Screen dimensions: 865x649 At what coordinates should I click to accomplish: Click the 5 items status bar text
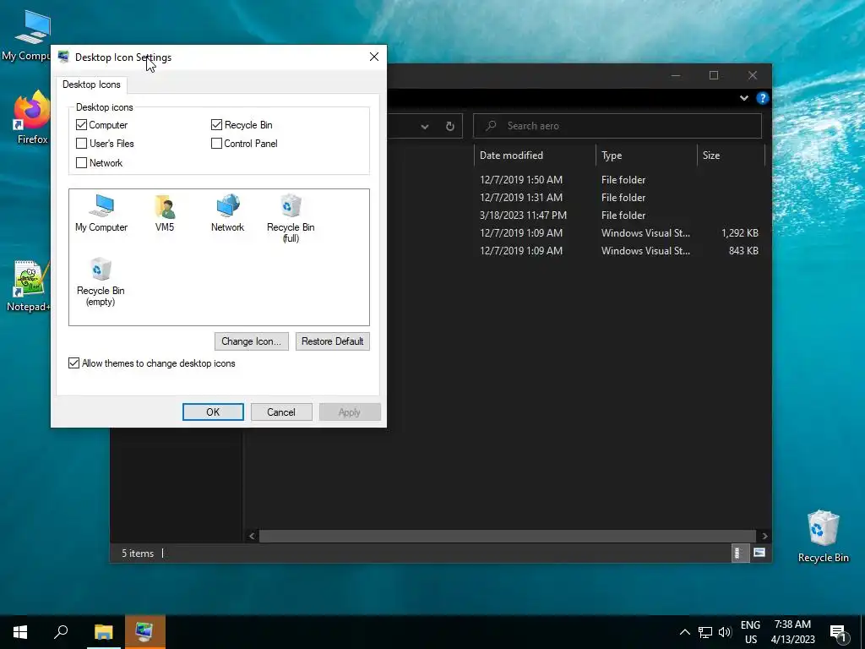click(138, 554)
